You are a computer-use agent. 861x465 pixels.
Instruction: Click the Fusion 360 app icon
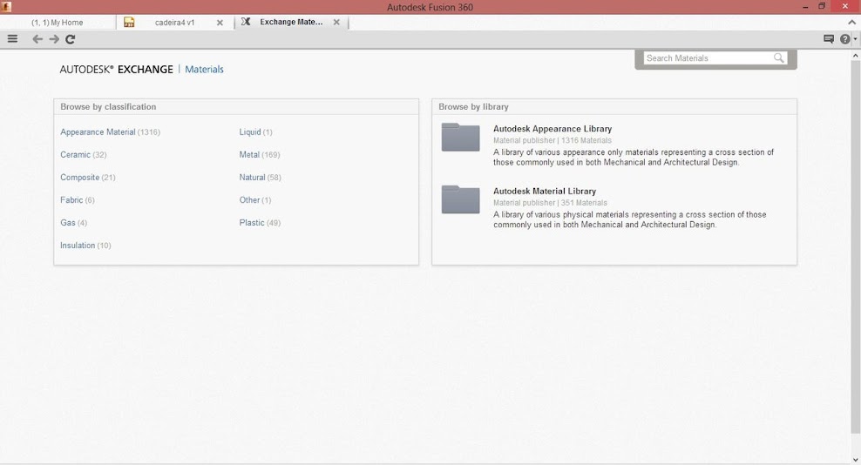coord(7,7)
